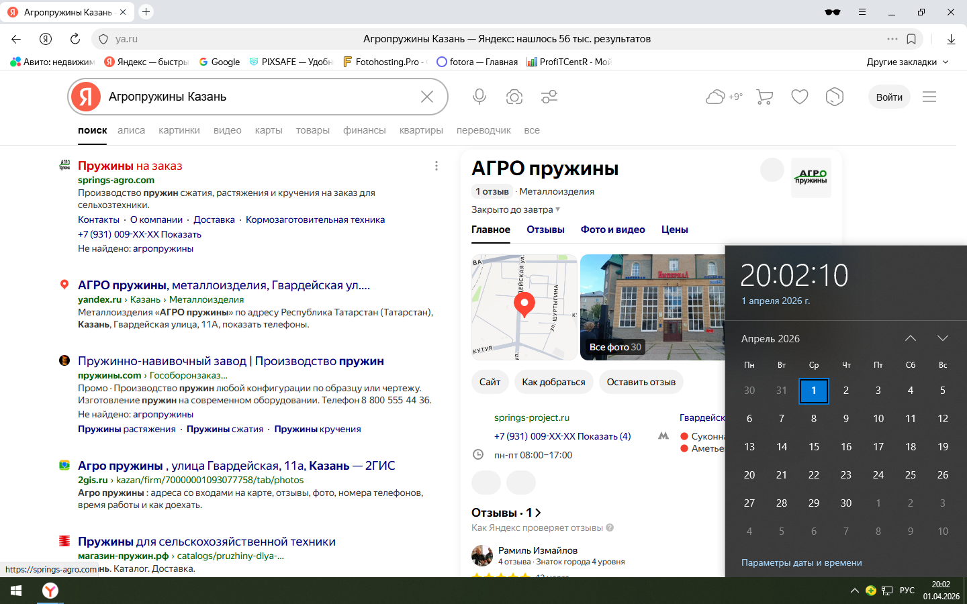Viewport: 967px width, 604px height.
Task: Open image search camera icon
Action: [x=514, y=97]
